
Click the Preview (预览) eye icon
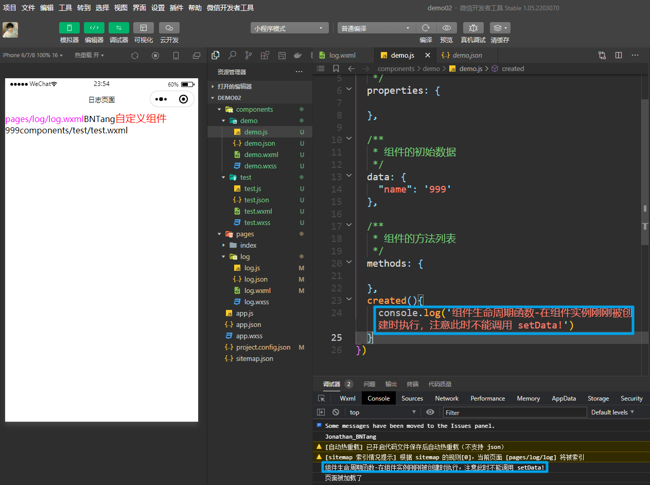click(447, 28)
